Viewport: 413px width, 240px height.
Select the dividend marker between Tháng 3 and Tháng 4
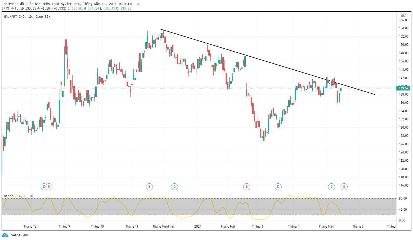[278, 187]
